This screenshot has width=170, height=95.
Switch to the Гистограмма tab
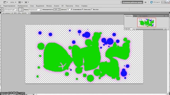(x=143, y=16)
